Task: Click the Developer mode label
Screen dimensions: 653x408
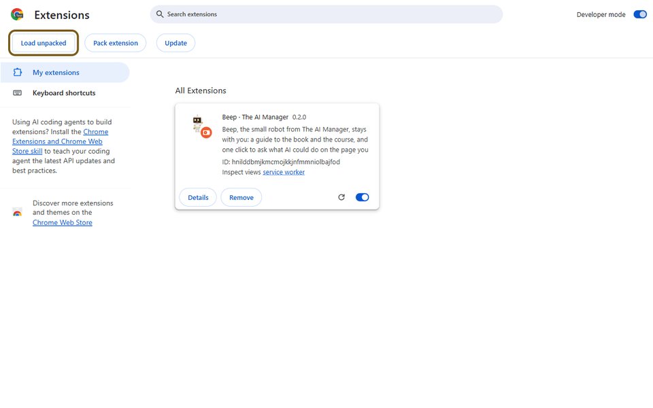Action: coord(601,14)
